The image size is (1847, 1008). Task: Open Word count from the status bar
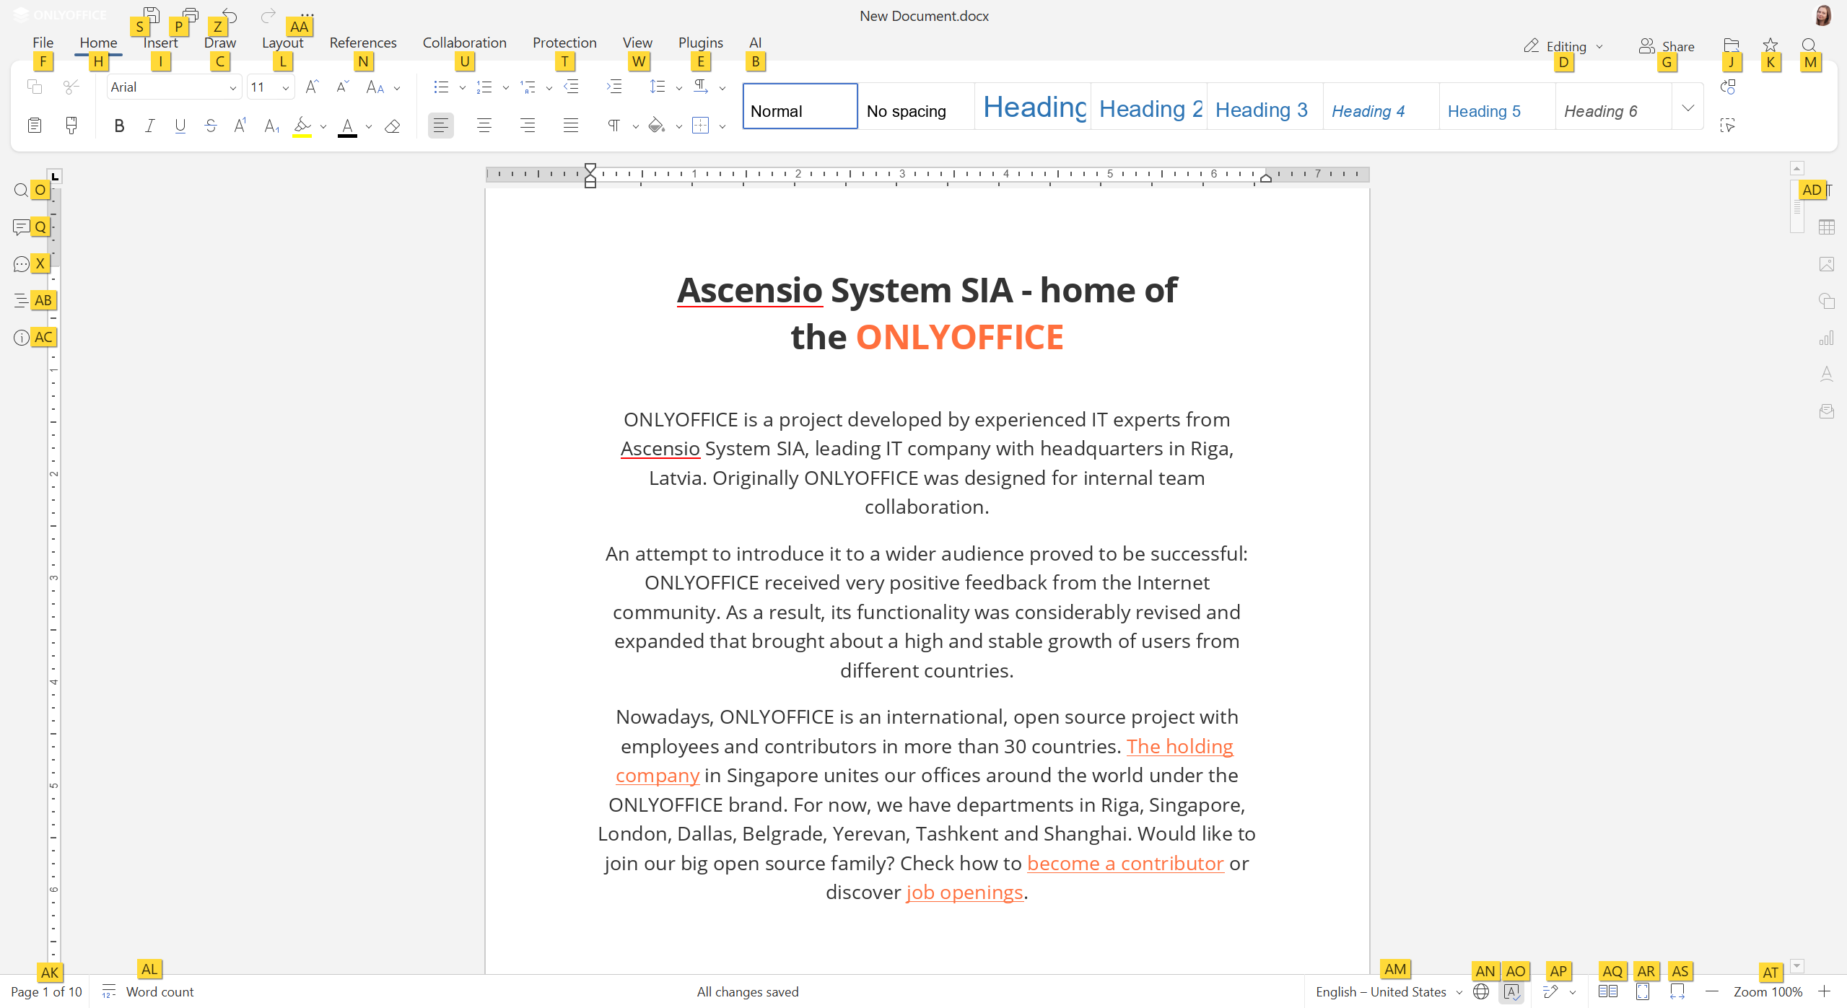click(x=159, y=991)
